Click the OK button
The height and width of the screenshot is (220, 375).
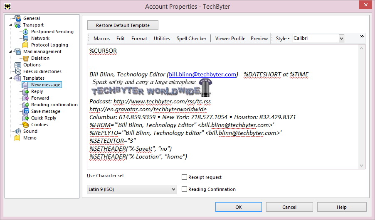pos(239,207)
